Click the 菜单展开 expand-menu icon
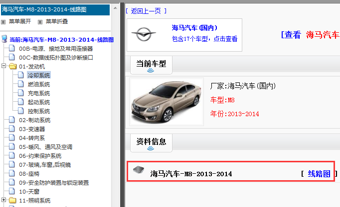 [x=3, y=22]
